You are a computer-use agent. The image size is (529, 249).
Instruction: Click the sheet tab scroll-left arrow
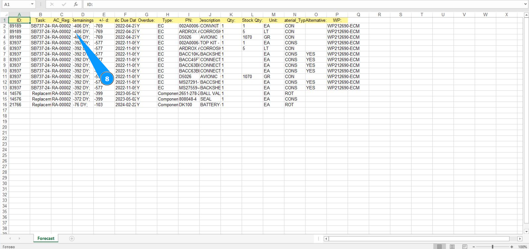tap(10, 239)
